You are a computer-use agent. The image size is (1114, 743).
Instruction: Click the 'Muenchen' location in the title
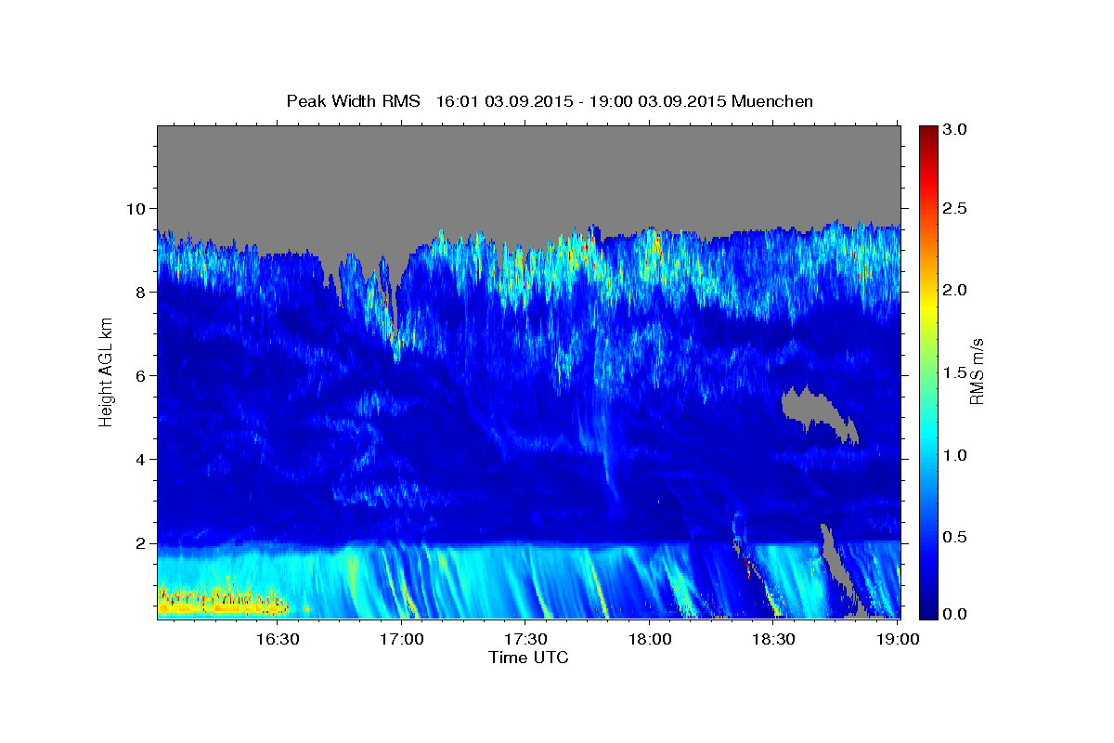pos(772,101)
